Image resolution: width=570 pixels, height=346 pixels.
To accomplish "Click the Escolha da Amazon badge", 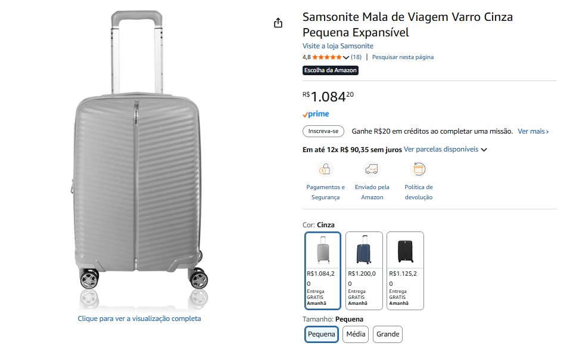I will coord(331,70).
